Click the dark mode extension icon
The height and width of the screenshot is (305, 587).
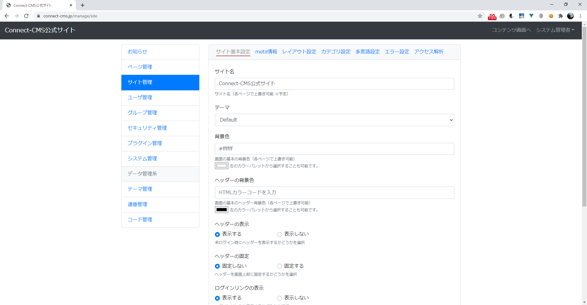pos(511,16)
